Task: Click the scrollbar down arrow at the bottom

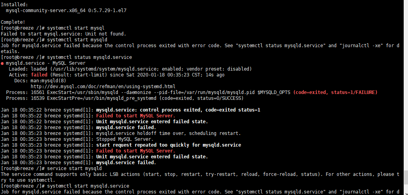Action: coord(405,192)
